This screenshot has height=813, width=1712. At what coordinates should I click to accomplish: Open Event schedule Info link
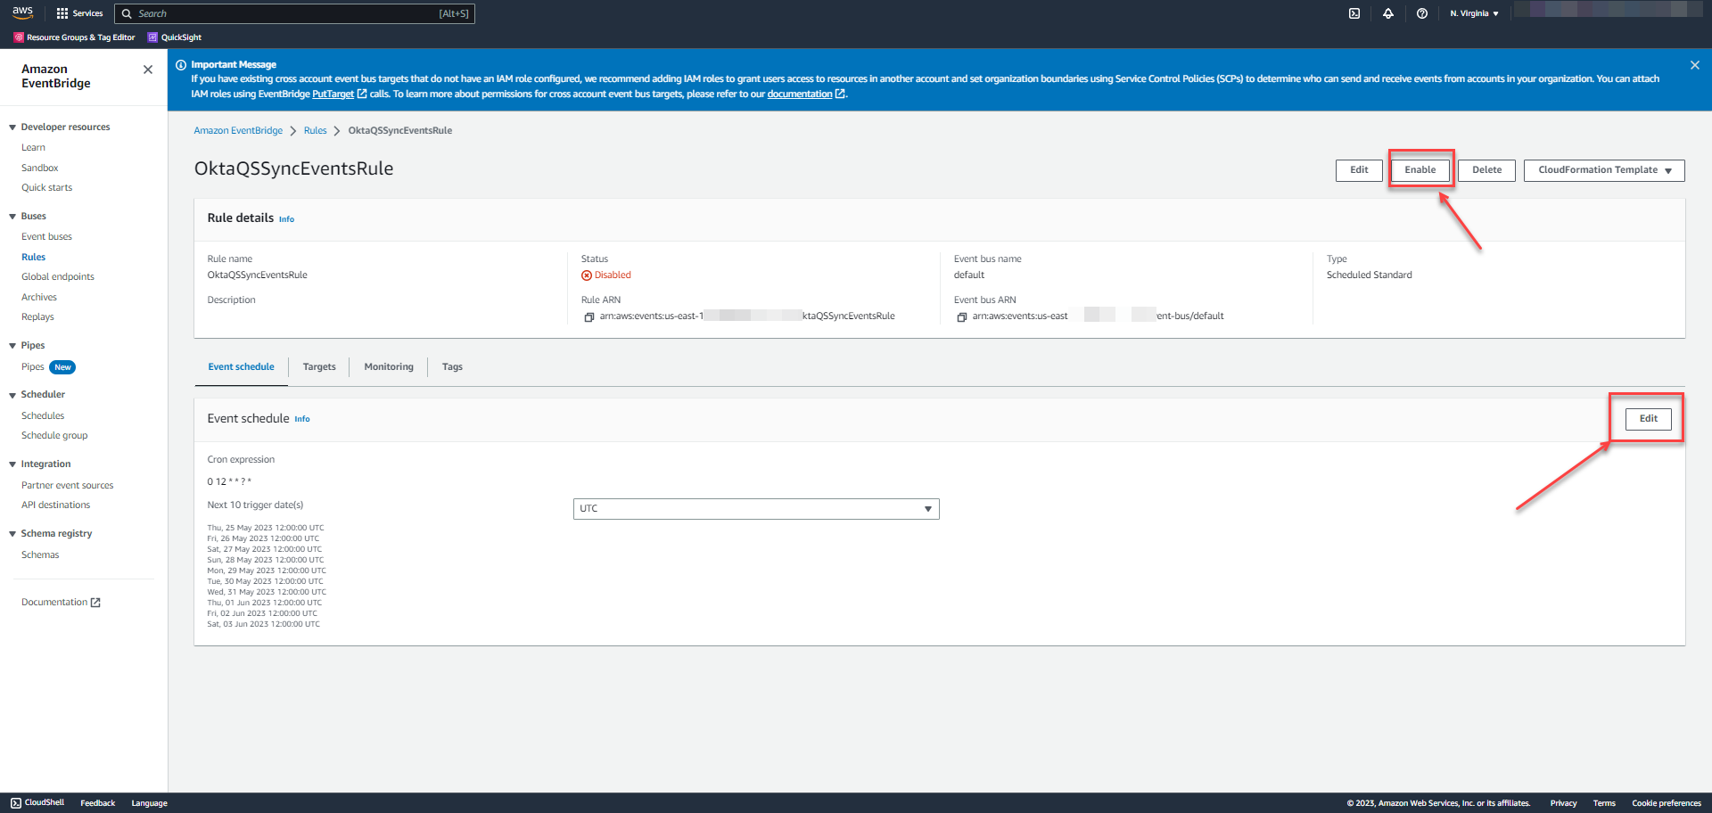coord(302,419)
